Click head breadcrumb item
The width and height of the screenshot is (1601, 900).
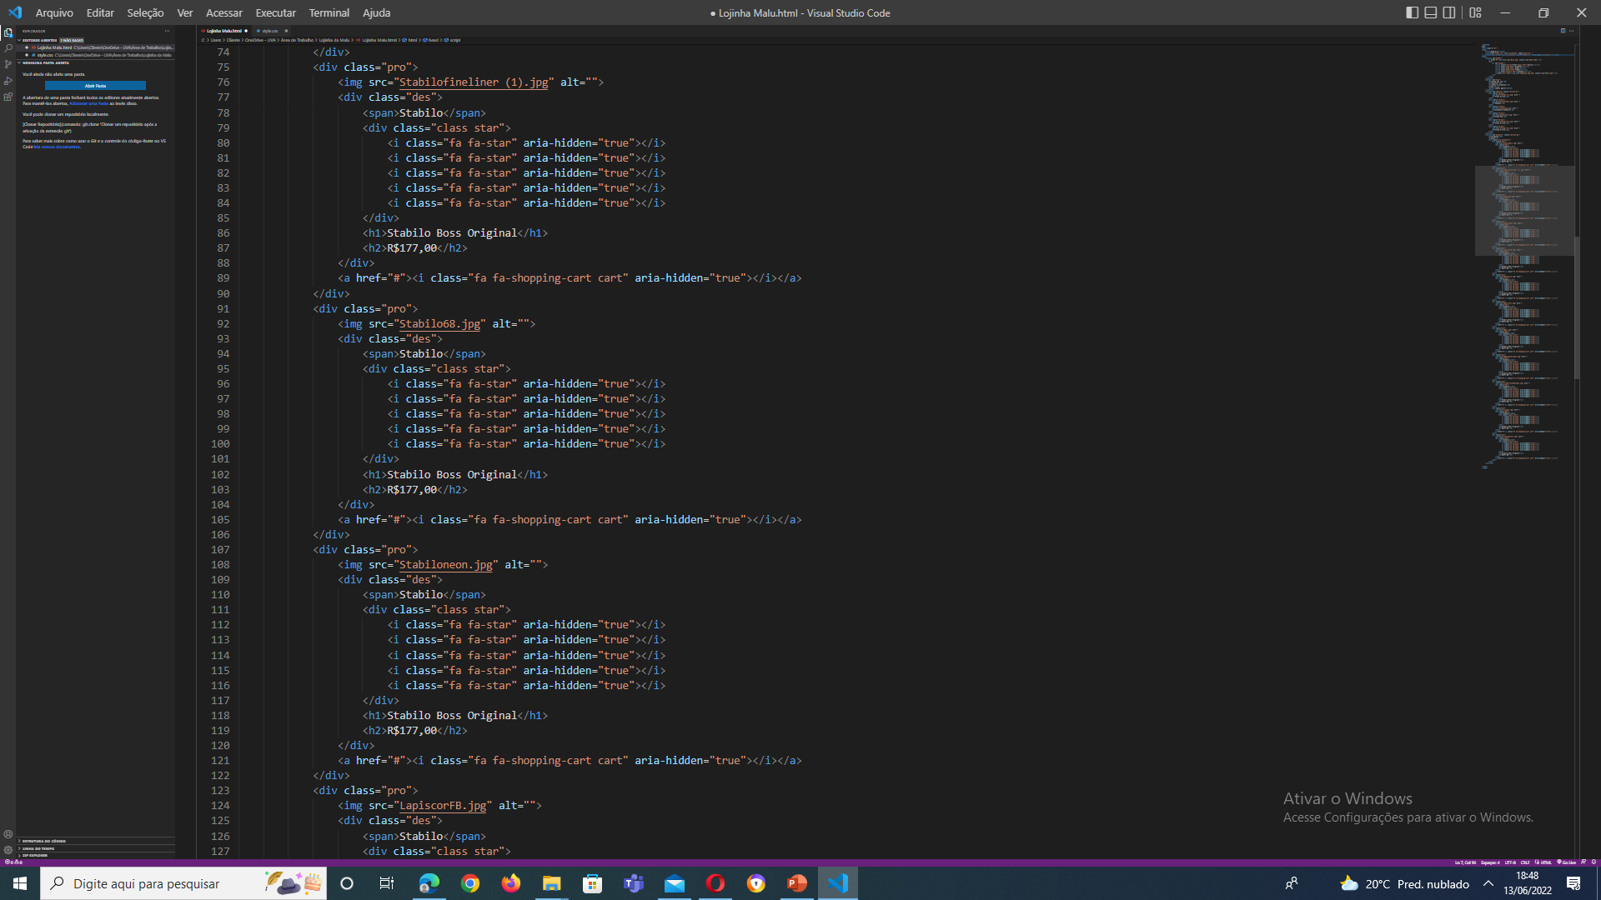[x=430, y=40]
